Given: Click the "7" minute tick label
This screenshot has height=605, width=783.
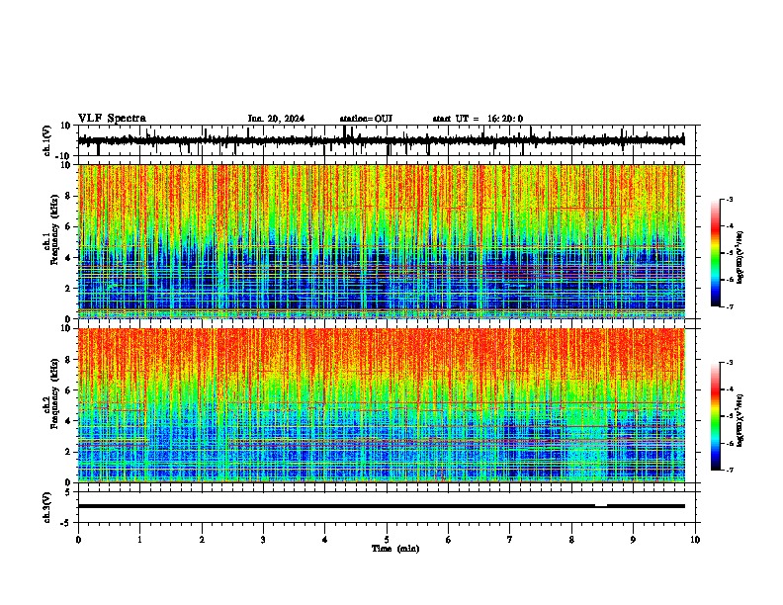Looking at the screenshot, I should pos(510,540).
